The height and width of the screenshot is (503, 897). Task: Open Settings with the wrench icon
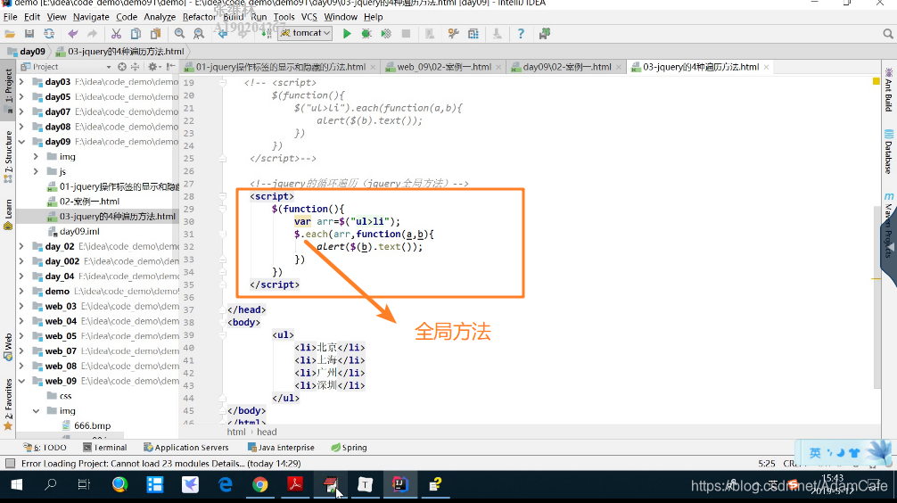453,34
